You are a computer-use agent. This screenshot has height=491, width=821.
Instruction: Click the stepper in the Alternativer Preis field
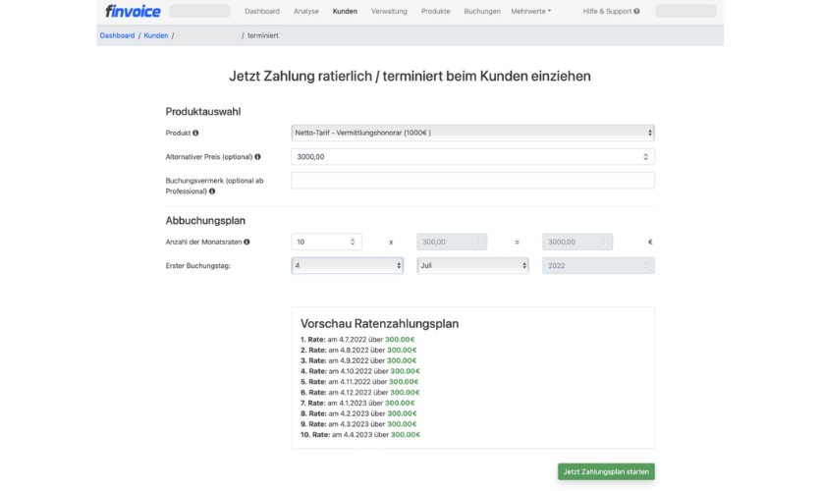(x=645, y=156)
